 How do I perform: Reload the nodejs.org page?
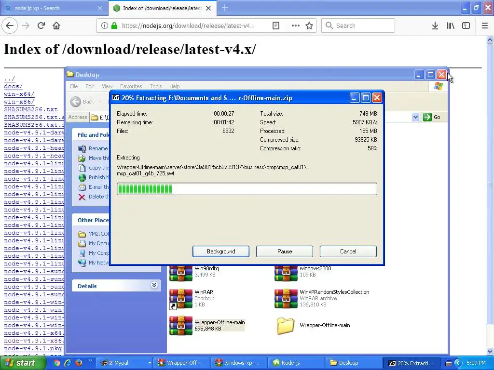click(x=41, y=26)
